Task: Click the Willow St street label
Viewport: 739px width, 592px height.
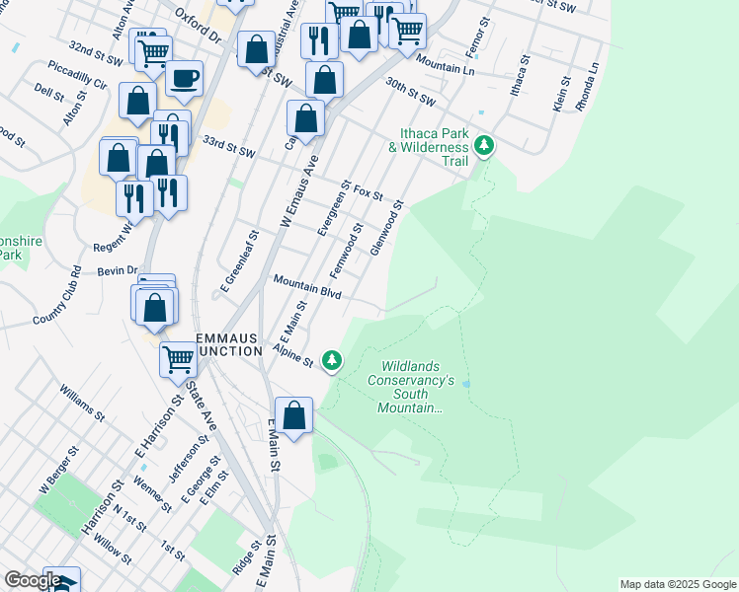Action: (x=113, y=550)
